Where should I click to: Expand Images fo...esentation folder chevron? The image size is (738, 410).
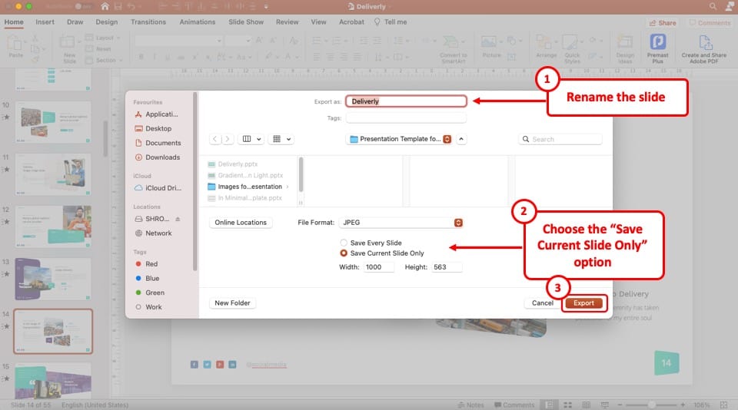click(288, 187)
